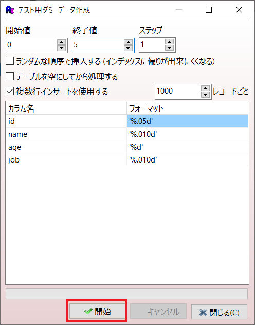Decrease 開始値 with the down arrow
The height and width of the screenshot is (325, 255).
pos(61,48)
